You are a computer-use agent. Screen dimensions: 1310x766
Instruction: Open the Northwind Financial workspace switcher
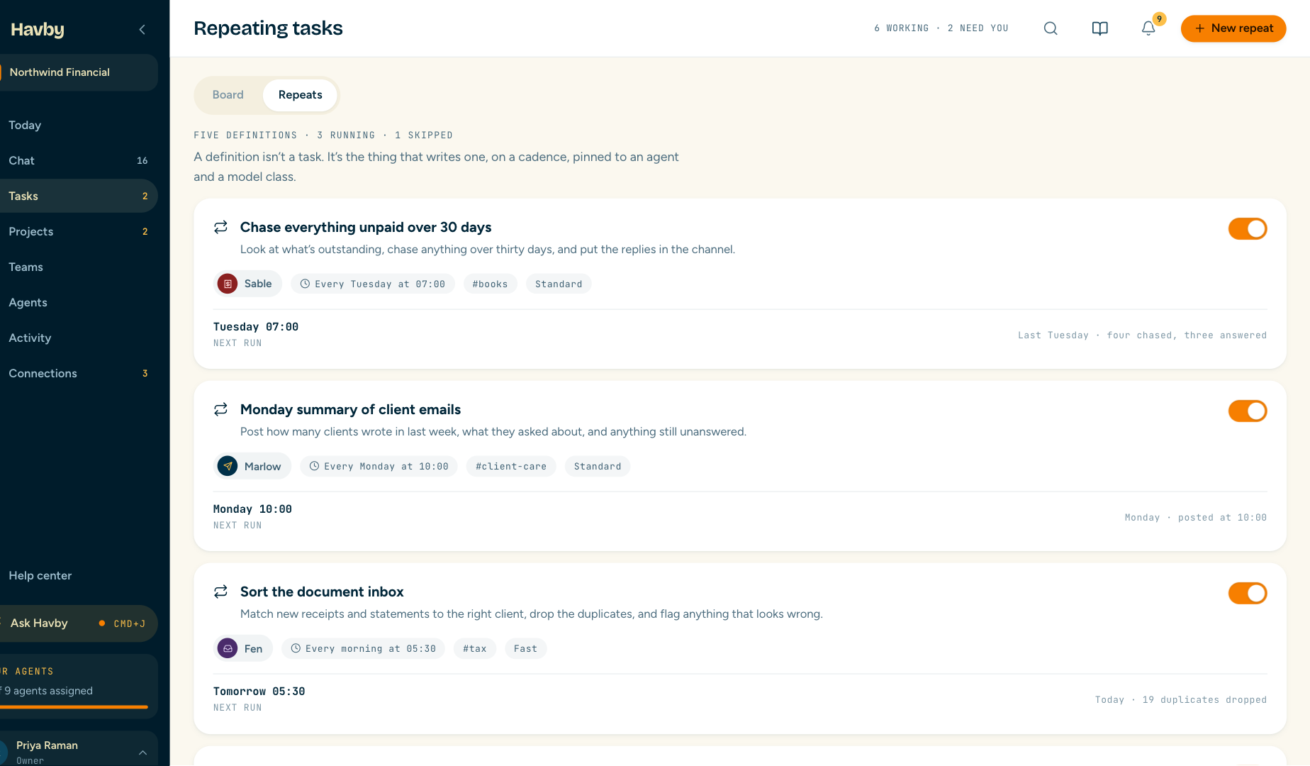click(x=79, y=72)
